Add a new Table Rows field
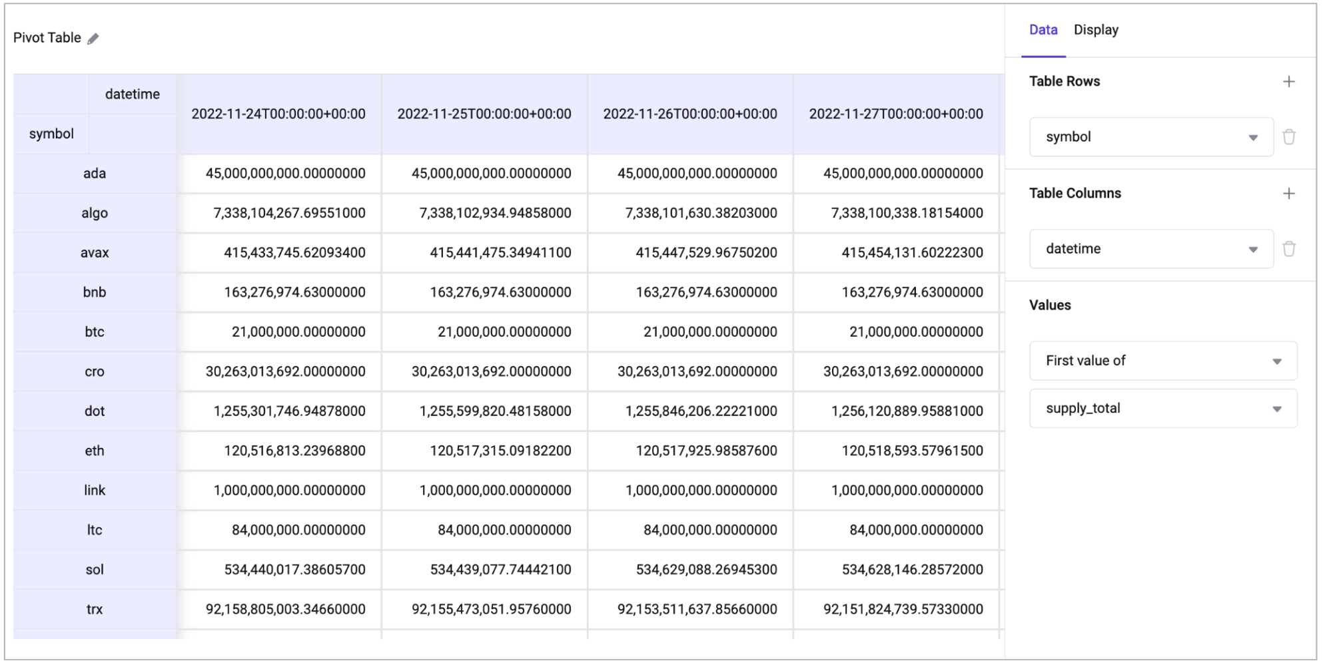Viewport: 1323px width, 667px height. click(x=1288, y=82)
